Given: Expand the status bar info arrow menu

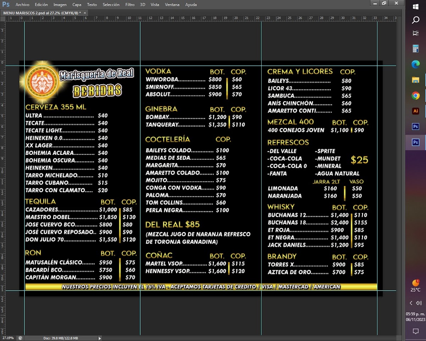Looking at the screenshot, I should click(100, 338).
